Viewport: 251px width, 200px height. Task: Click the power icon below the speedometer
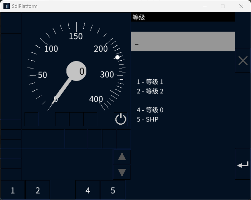pos(121,119)
